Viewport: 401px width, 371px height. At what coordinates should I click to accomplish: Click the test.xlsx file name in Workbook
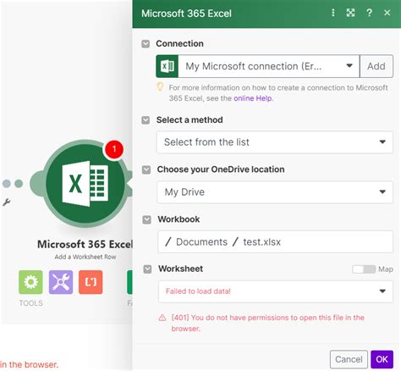click(x=262, y=242)
